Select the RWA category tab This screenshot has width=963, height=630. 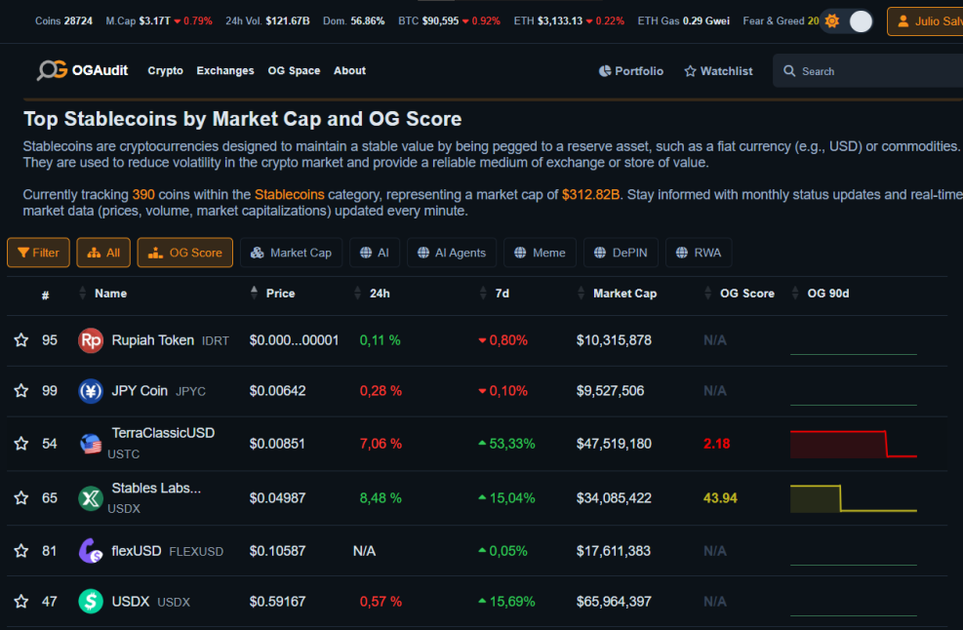click(x=699, y=253)
